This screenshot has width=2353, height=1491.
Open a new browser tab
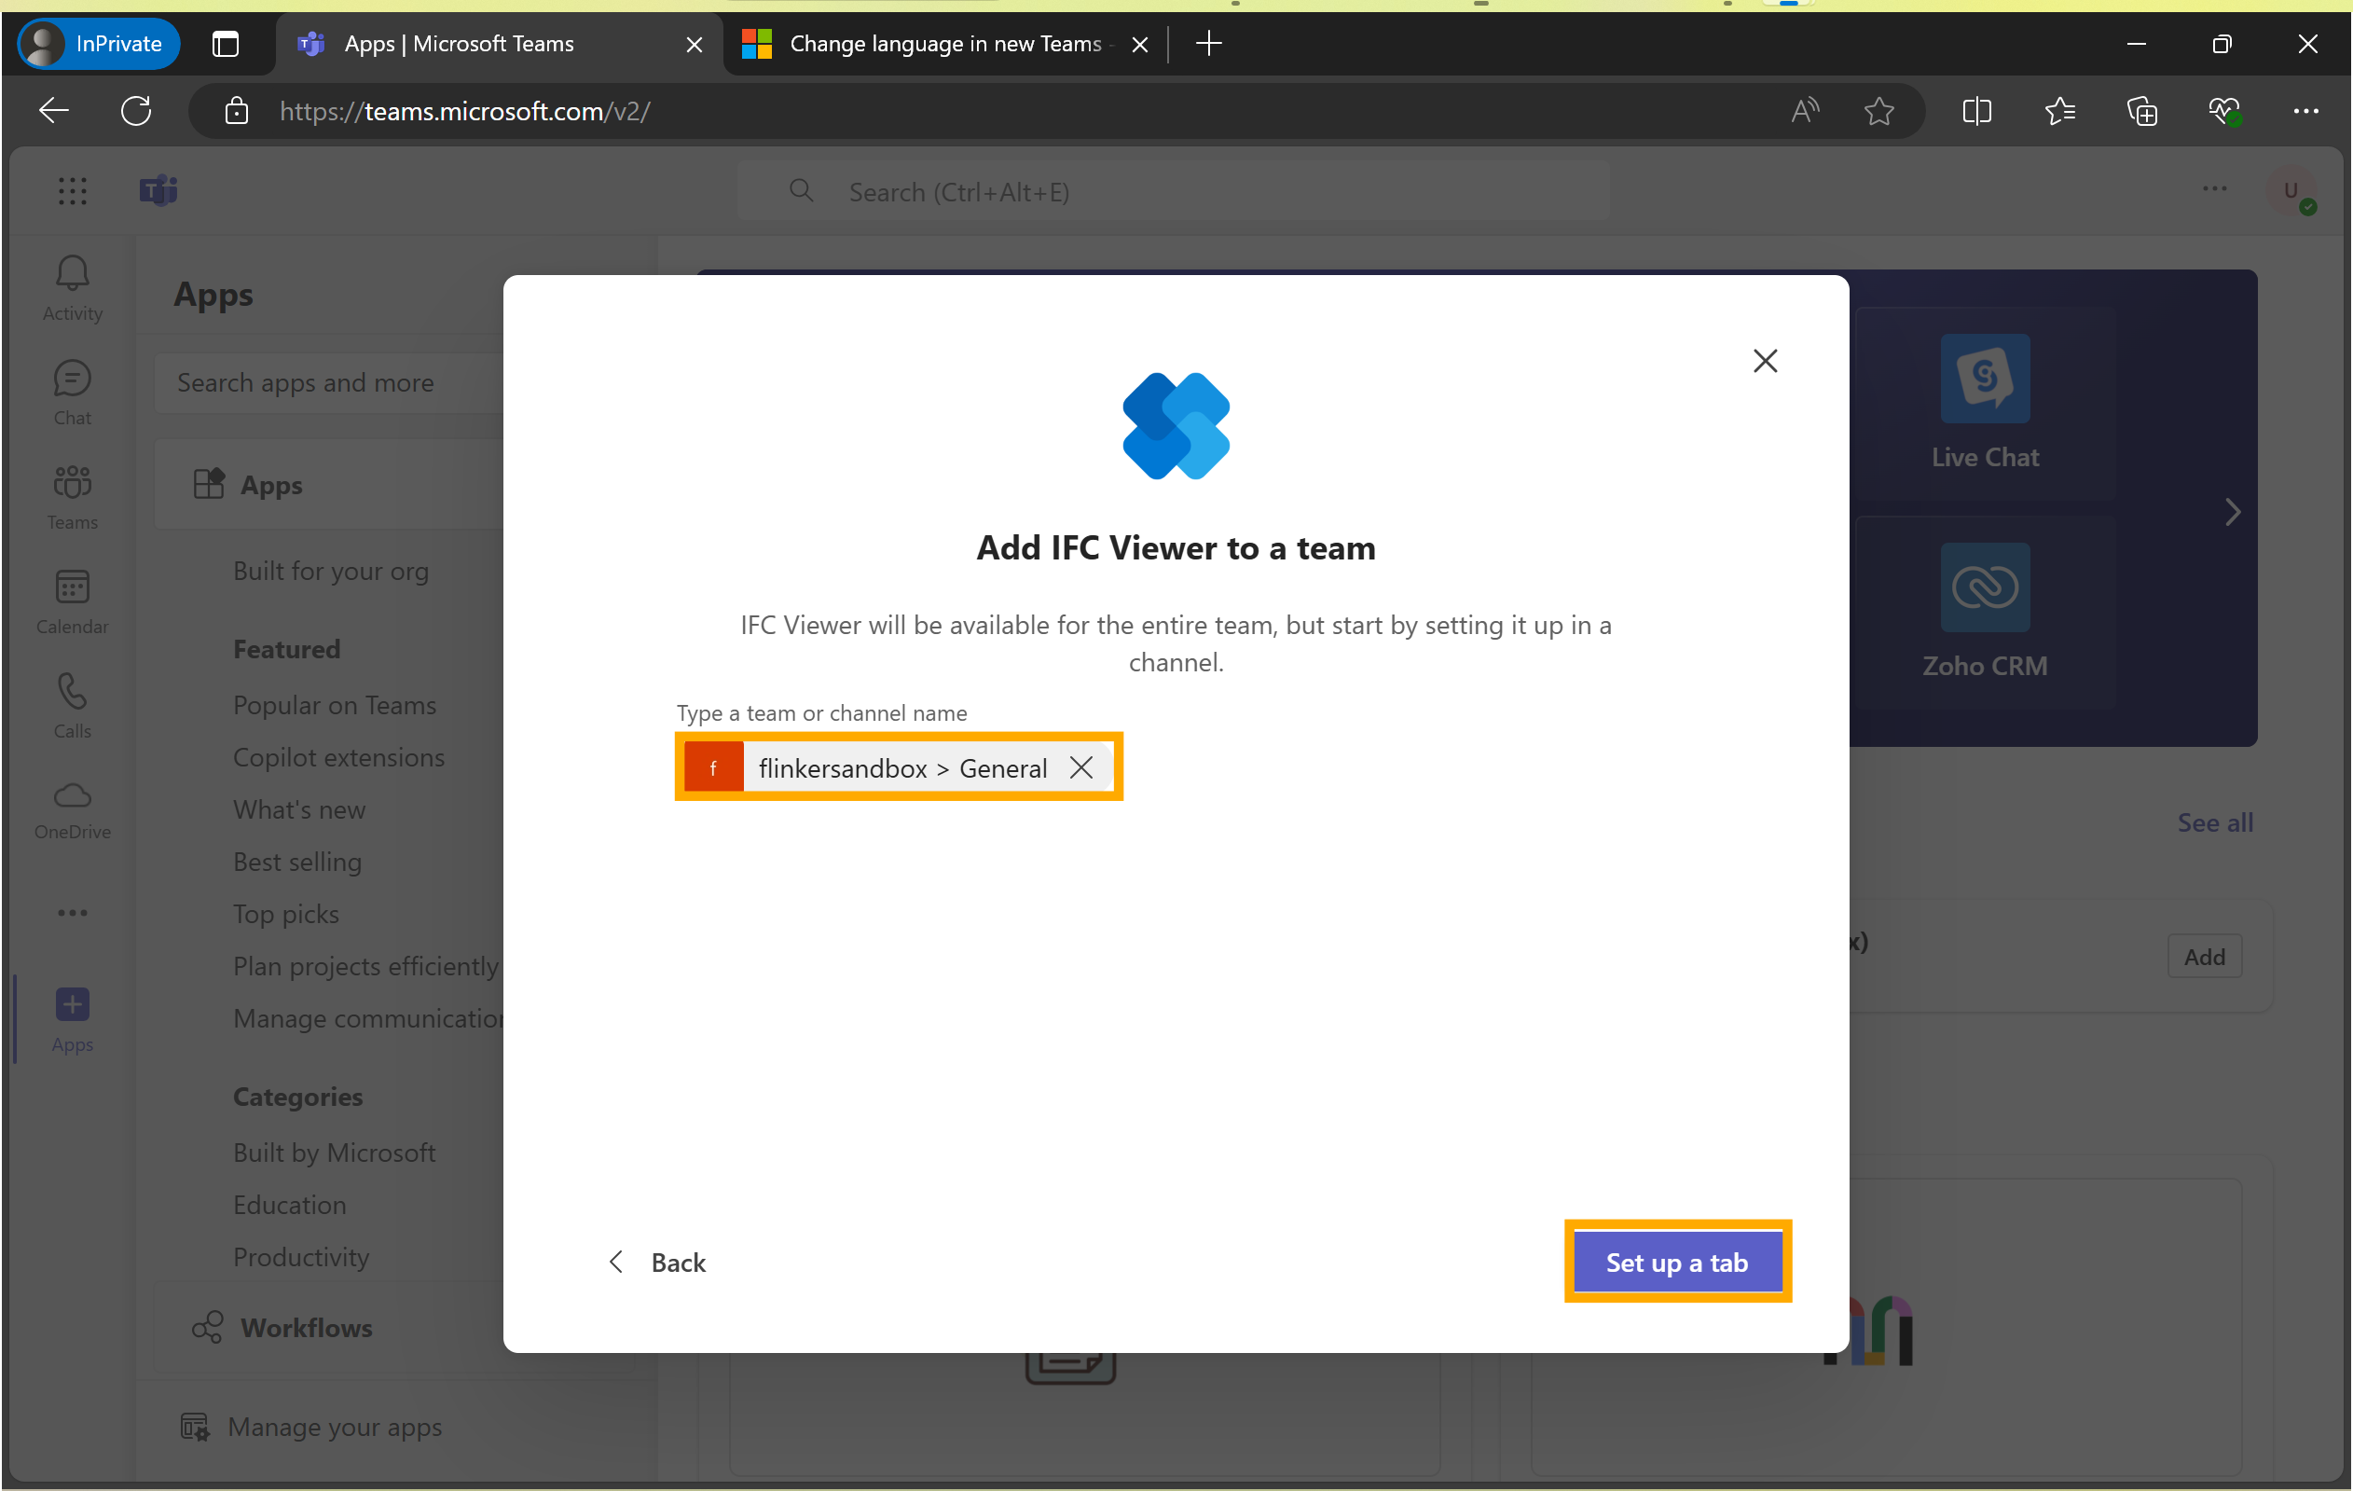[1209, 43]
